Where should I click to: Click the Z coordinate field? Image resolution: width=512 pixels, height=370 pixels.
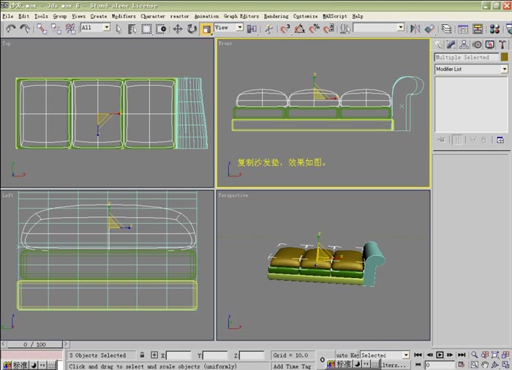point(252,355)
